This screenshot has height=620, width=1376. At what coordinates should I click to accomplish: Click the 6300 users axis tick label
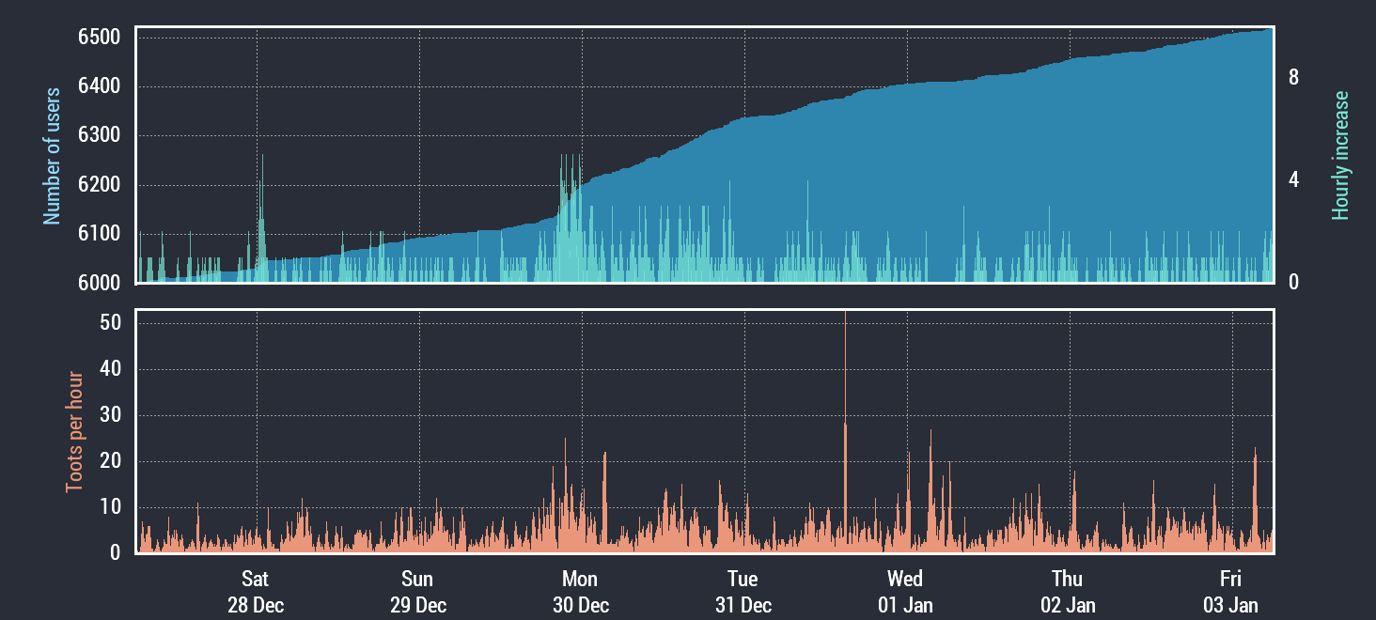pos(98,136)
